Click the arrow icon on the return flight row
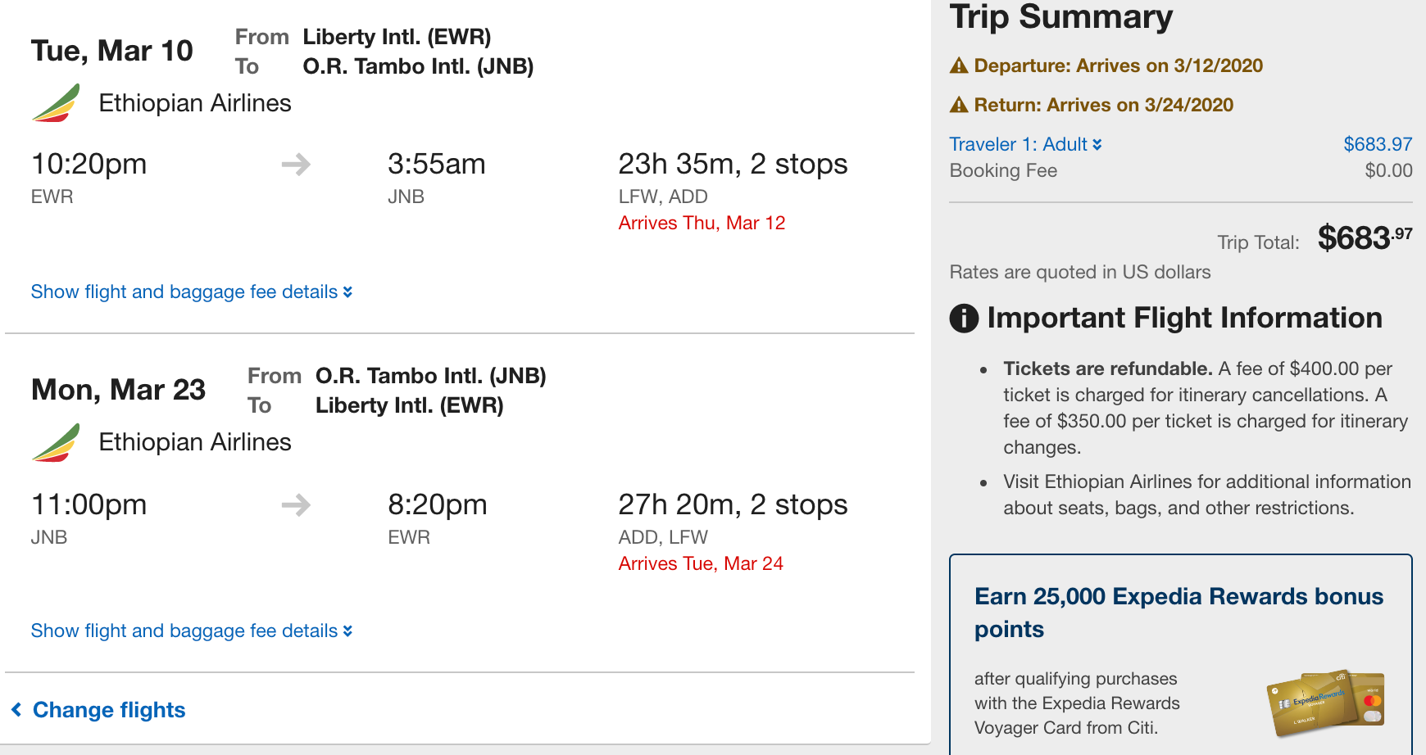Image resolution: width=1426 pixels, height=755 pixels. (296, 505)
